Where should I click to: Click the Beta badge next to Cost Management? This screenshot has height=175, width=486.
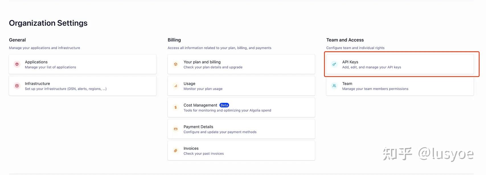coord(224,105)
